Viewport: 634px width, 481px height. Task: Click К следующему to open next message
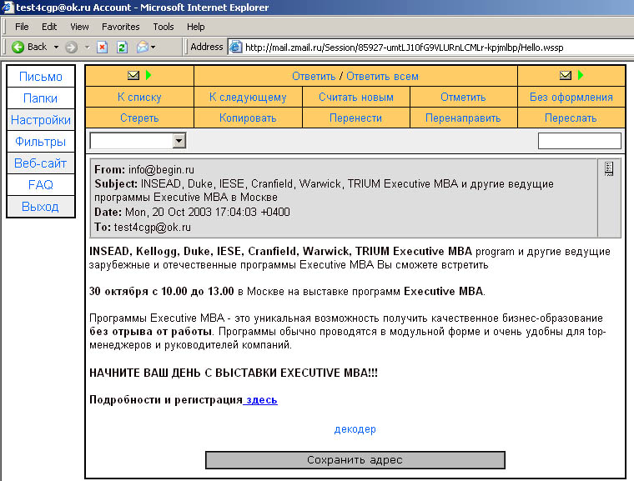click(x=248, y=97)
